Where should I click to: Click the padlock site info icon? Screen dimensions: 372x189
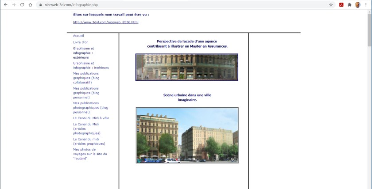pos(40,5)
